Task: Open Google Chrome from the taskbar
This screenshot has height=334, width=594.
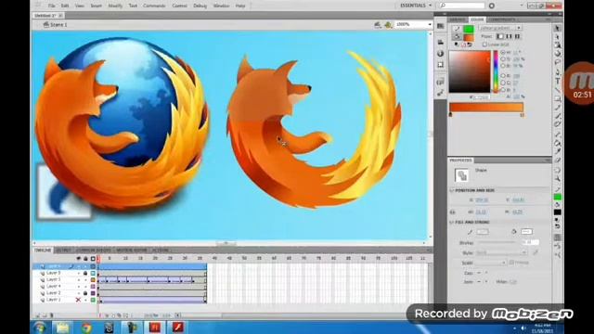Action: click(x=86, y=328)
